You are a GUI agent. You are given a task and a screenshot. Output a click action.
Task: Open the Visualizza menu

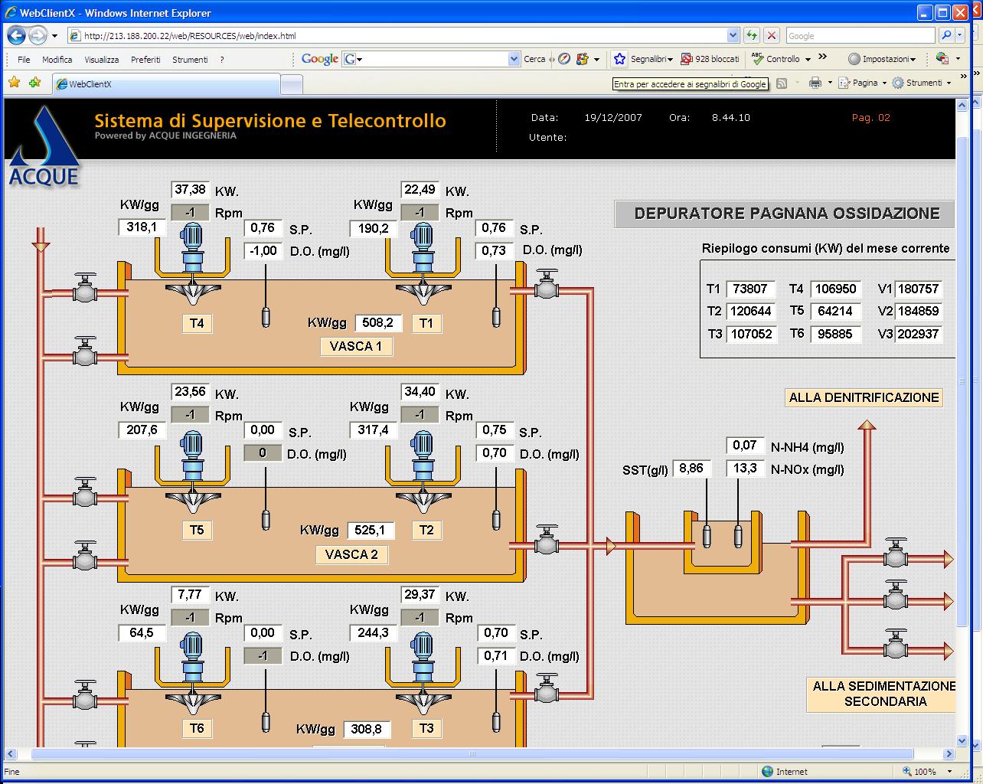click(x=102, y=59)
